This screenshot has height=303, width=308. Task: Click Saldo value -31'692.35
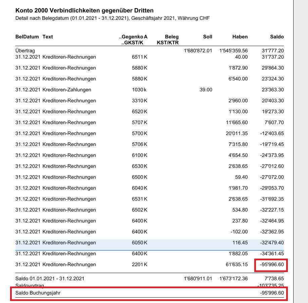tap(272, 199)
